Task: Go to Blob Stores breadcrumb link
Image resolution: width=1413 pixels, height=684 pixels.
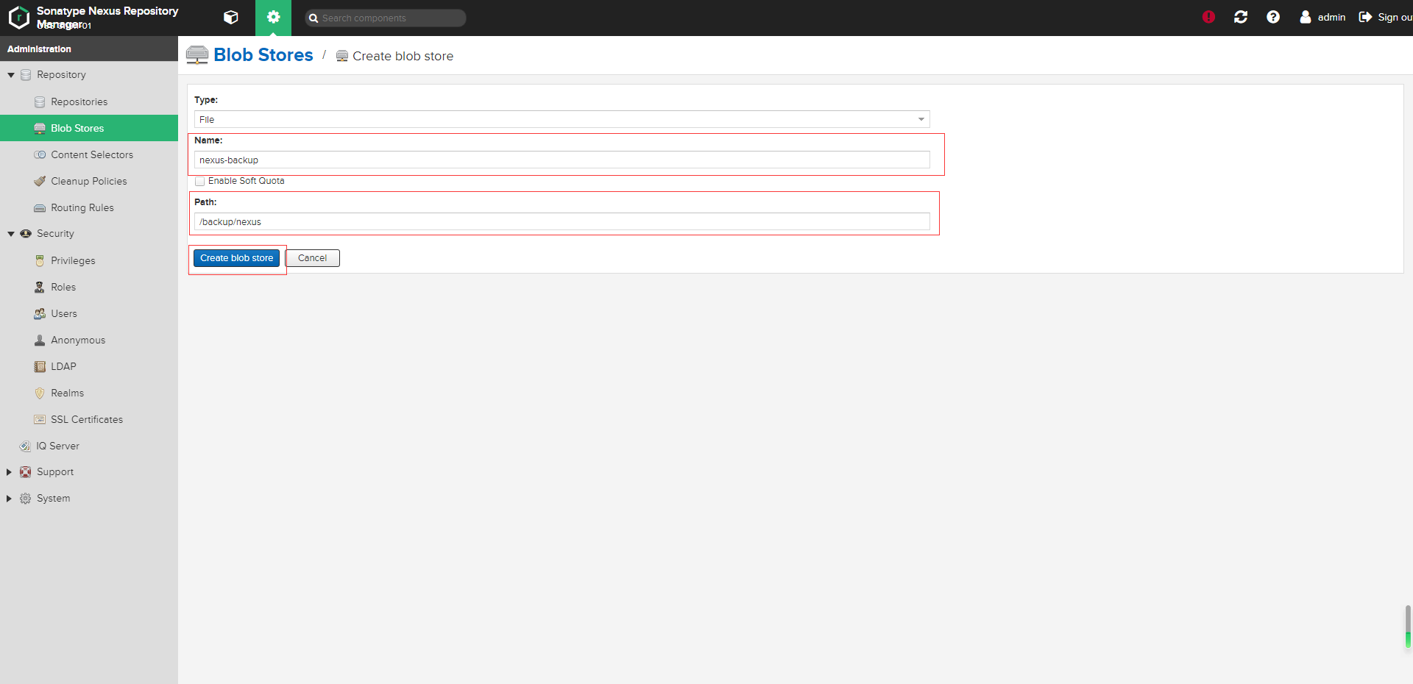Action: (263, 55)
